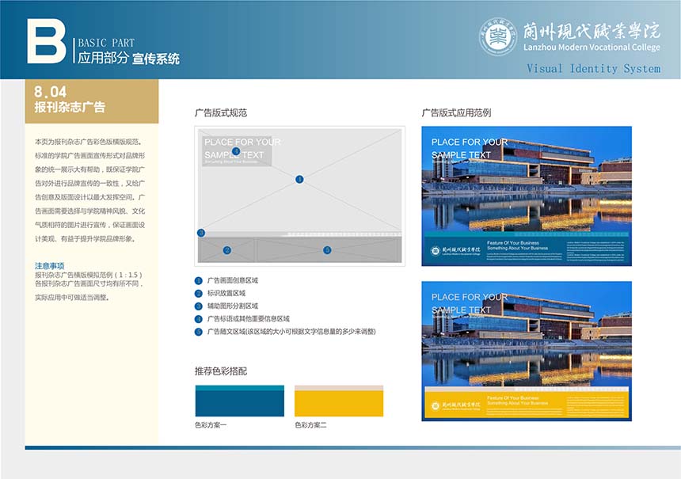
Task: Click marker 1 at the template center
Action: click(299, 180)
